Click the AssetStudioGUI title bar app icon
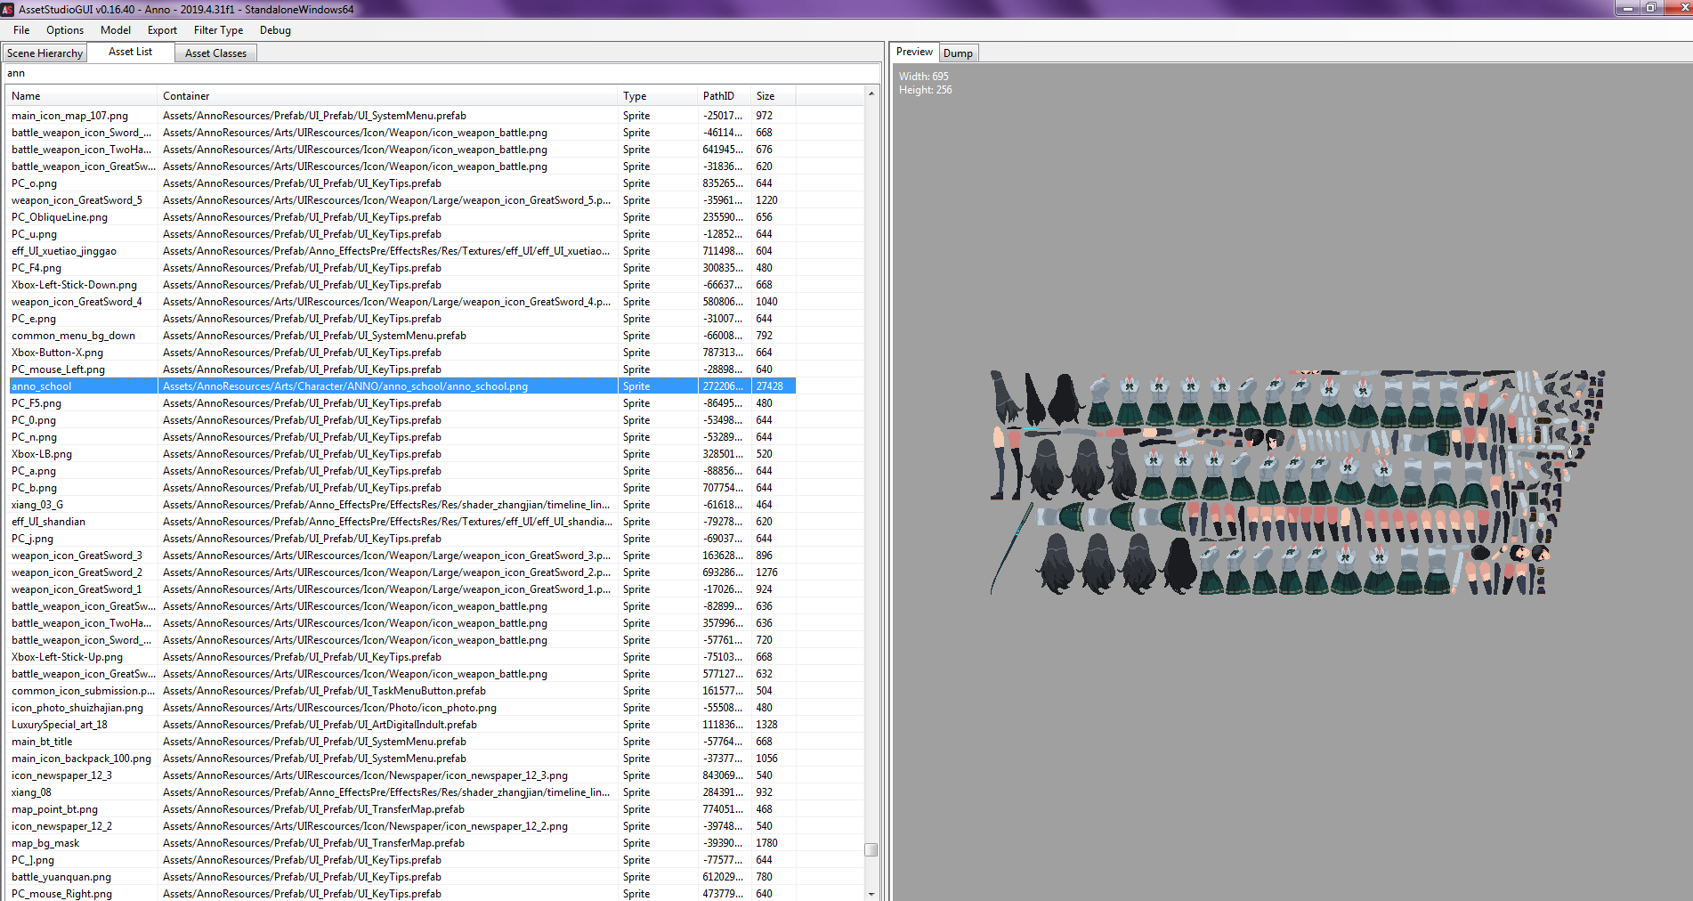 coord(8,9)
